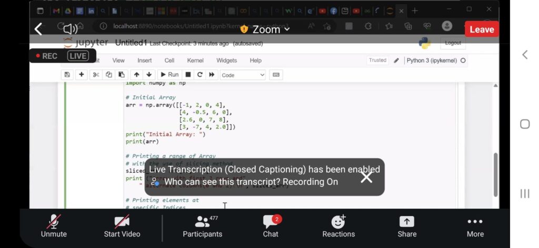
Task: Open the More options menu
Action: pyautogui.click(x=475, y=222)
